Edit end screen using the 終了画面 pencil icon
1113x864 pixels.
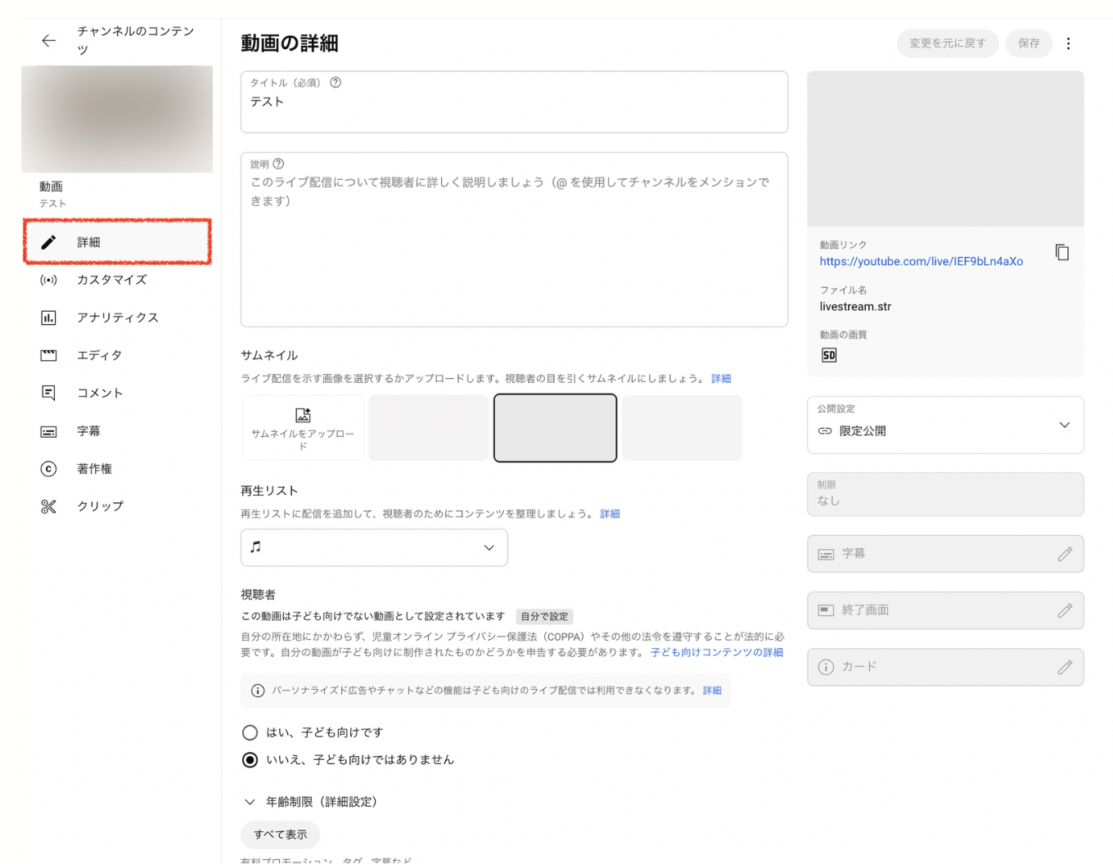(1064, 610)
